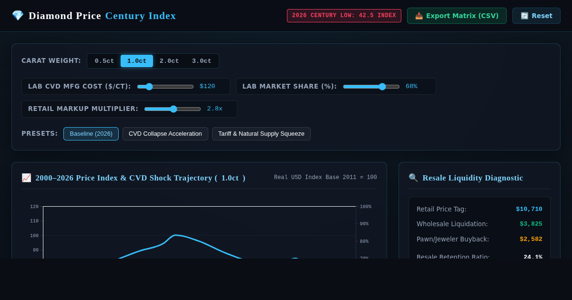Select the 0.5ct carat weight
Viewport: 572px width, 300px height.
tap(104, 61)
